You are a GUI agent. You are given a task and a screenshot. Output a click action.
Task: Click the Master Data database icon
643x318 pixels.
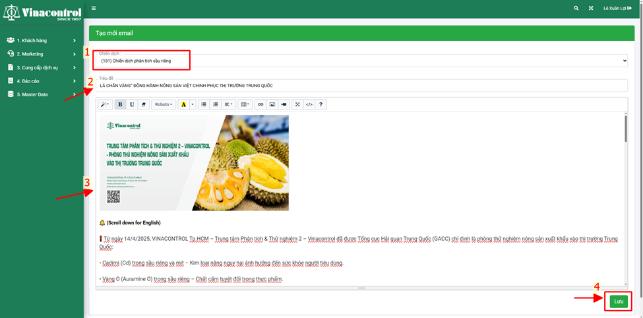[11, 94]
